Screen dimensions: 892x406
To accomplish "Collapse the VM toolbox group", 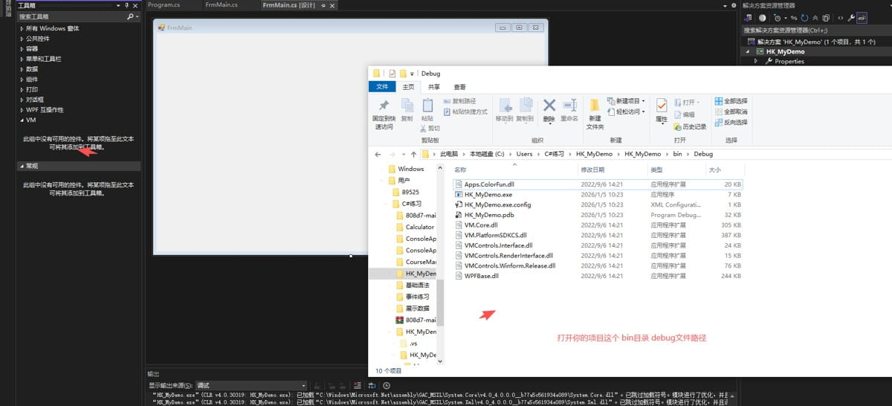I will point(22,120).
